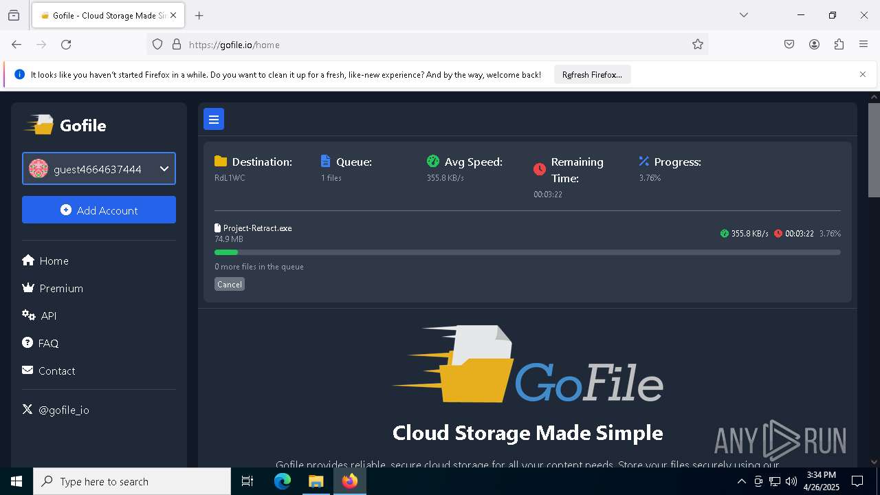Click the Progress percent icon
Viewport: 880px width, 495px height.
(x=644, y=161)
